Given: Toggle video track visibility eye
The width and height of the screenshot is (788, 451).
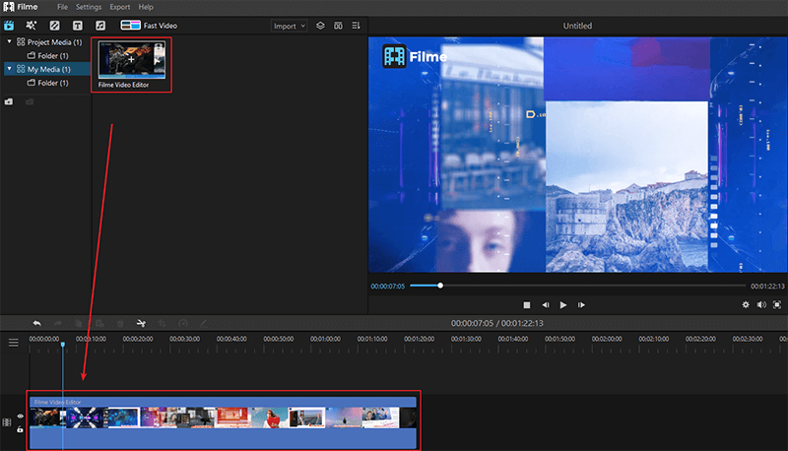Looking at the screenshot, I should pyautogui.click(x=20, y=416).
